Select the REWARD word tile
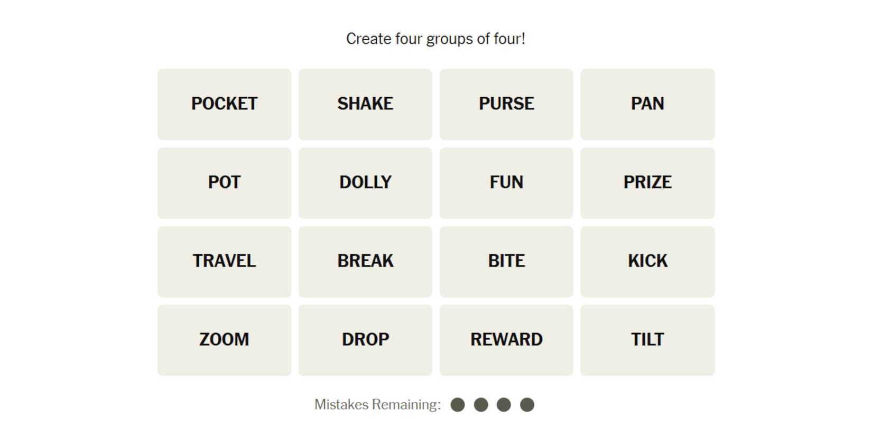The image size is (872, 436). coord(506,340)
